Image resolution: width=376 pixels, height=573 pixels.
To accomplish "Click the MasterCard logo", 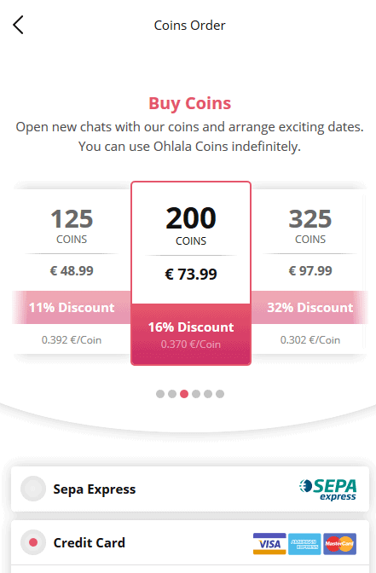I will [x=339, y=544].
